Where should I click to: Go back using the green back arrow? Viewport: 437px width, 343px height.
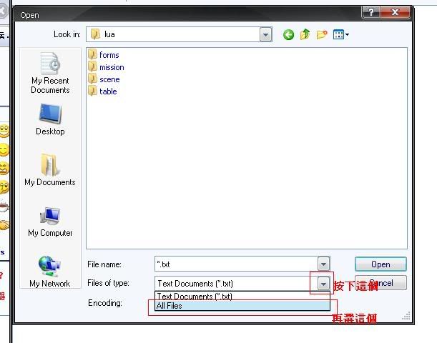point(289,34)
